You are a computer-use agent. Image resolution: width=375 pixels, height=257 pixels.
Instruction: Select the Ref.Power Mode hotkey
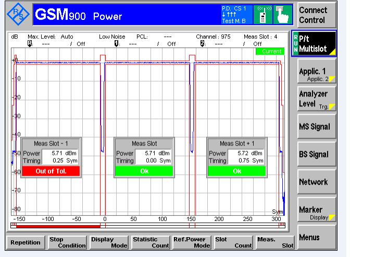pyautogui.click(x=192, y=242)
